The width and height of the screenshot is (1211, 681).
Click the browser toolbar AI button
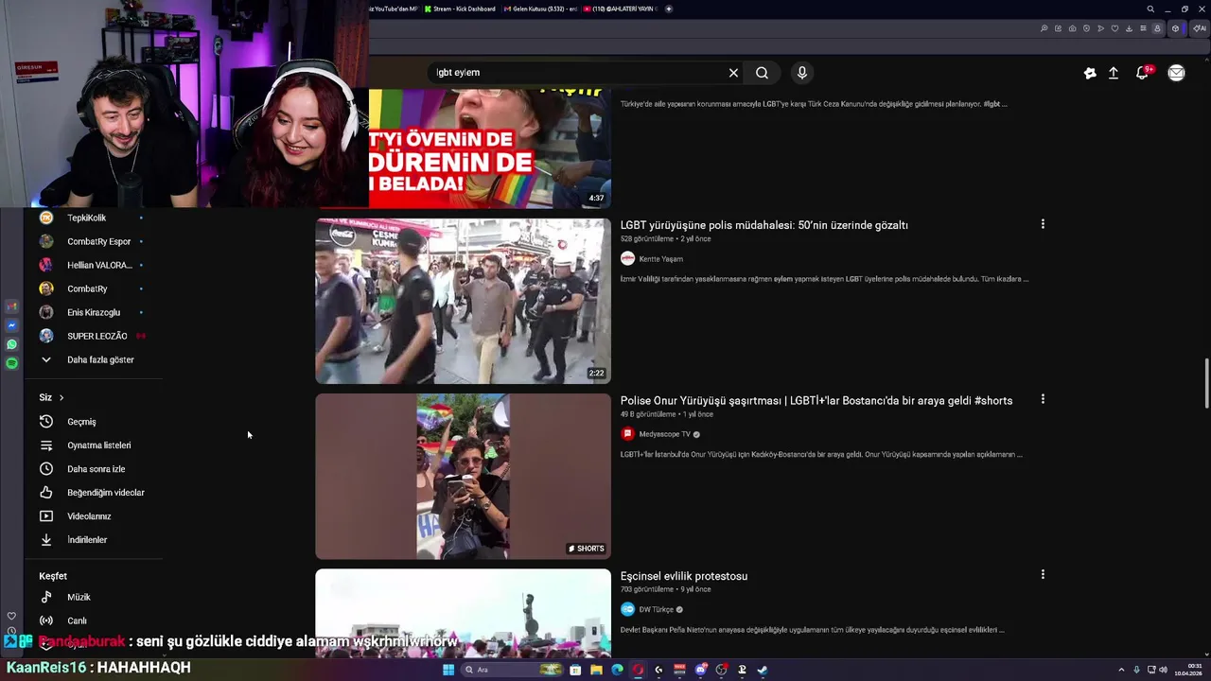point(1200,28)
